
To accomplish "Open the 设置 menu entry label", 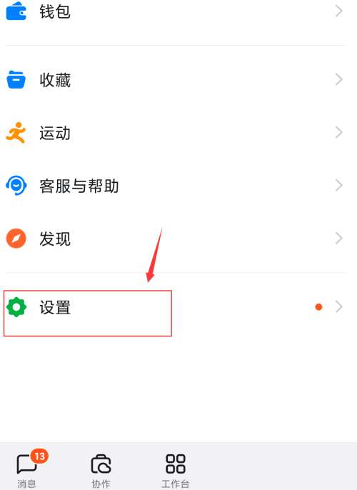I will coord(55,307).
